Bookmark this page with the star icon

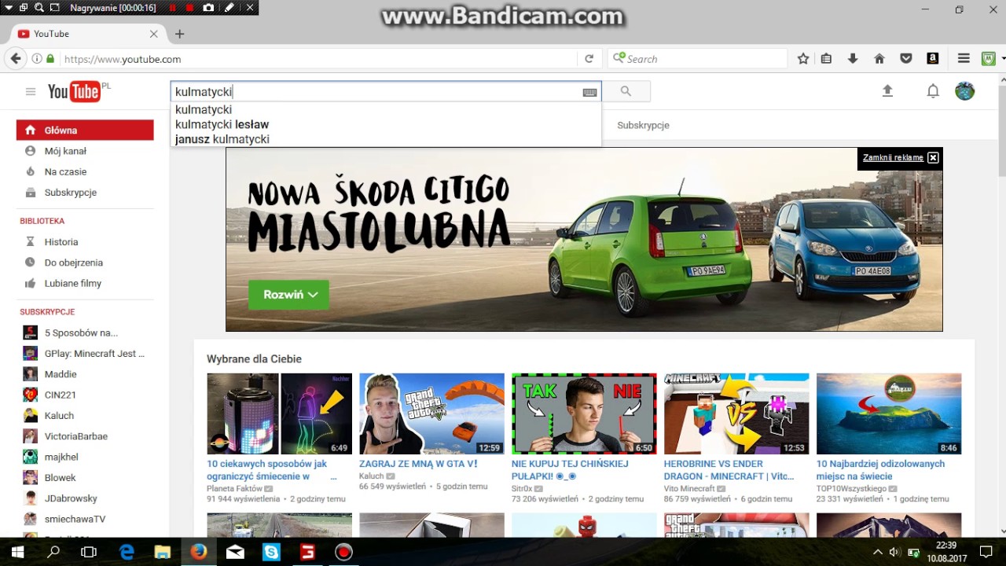(802, 59)
